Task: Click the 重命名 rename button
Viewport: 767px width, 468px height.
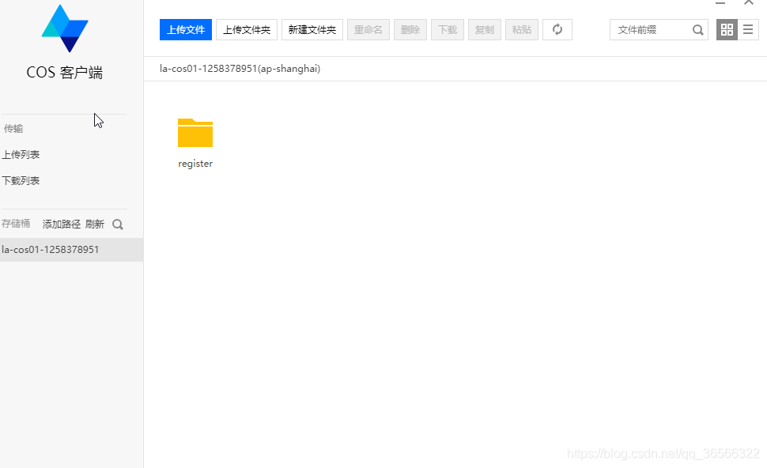Action: (368, 30)
